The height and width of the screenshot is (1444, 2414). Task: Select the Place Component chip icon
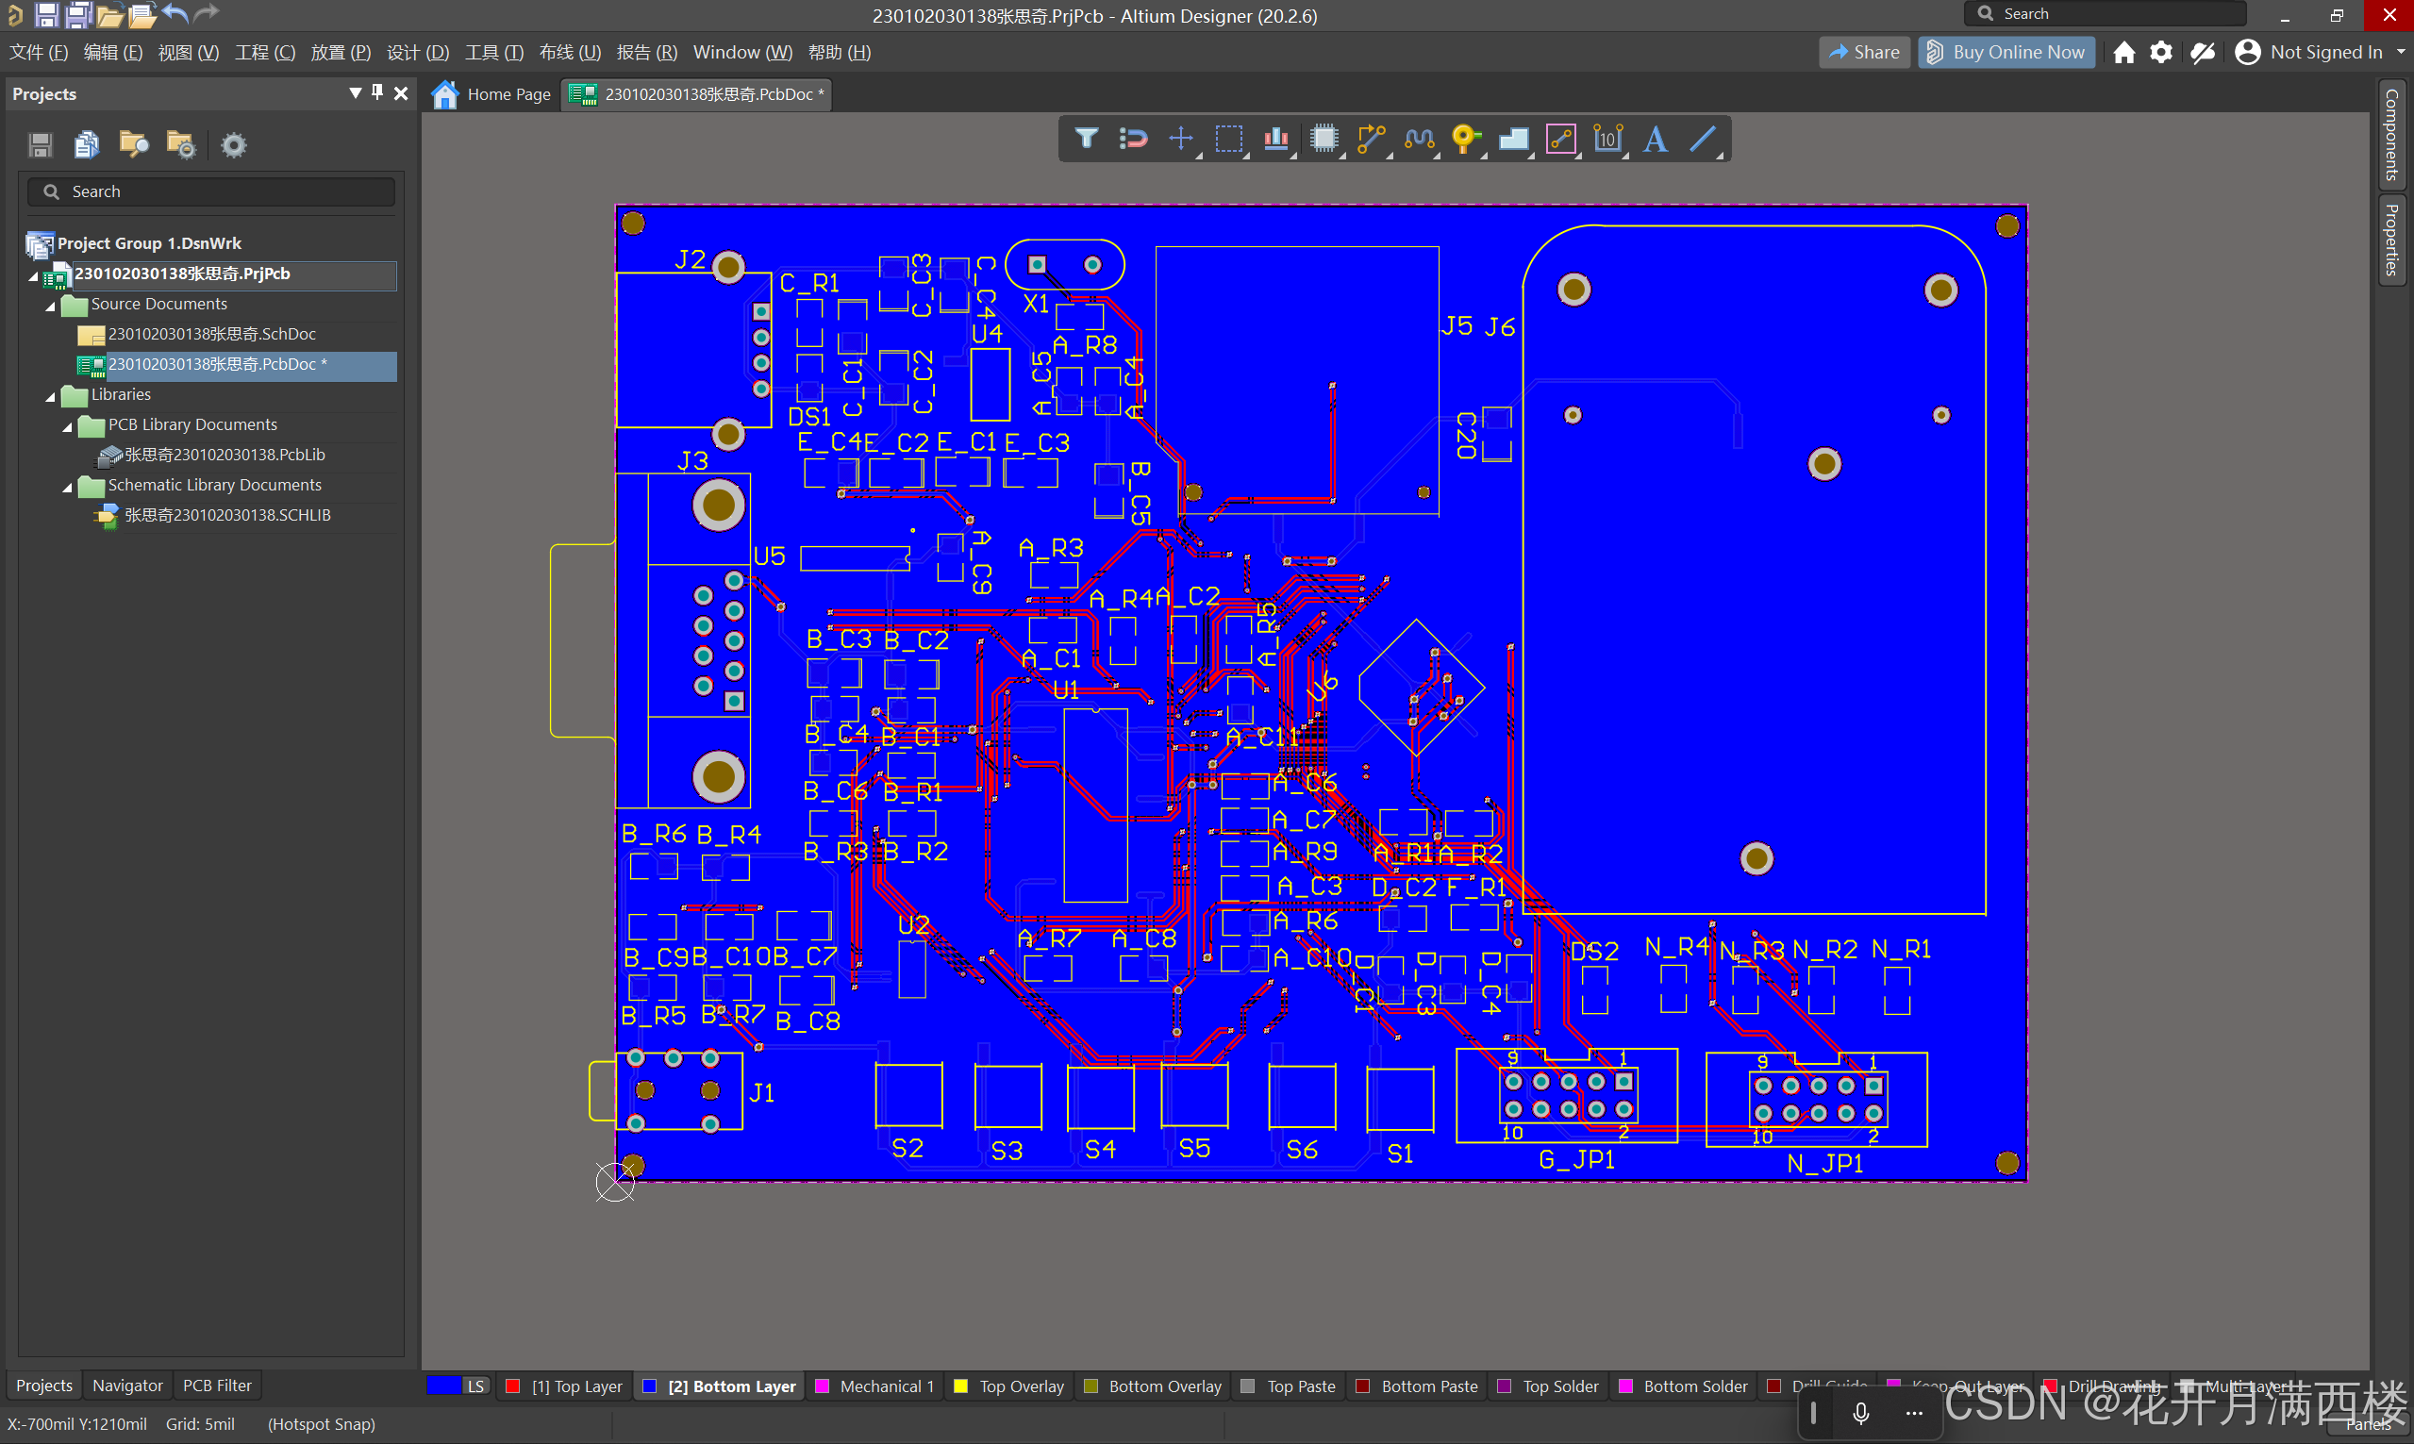tap(1324, 138)
